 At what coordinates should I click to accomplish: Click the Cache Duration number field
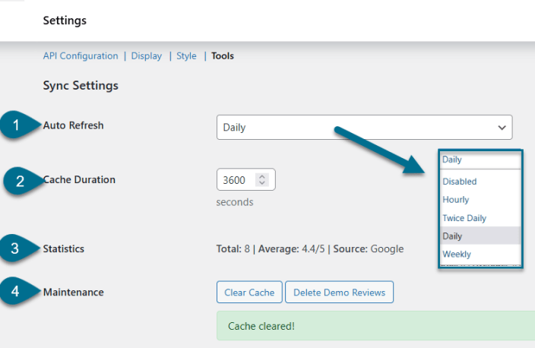tap(236, 180)
